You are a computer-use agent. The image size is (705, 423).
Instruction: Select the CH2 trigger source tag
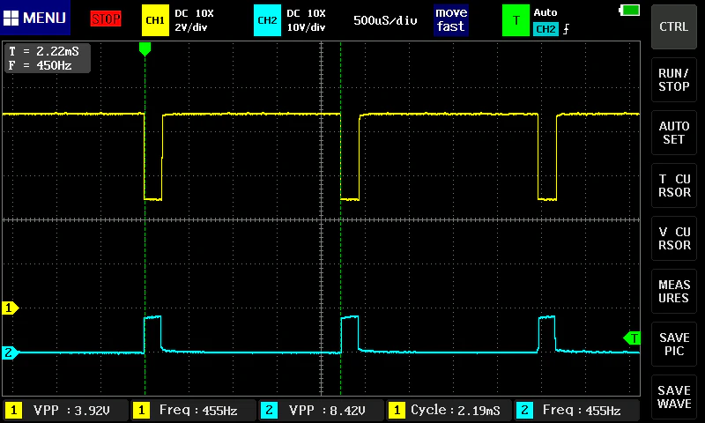coord(545,29)
